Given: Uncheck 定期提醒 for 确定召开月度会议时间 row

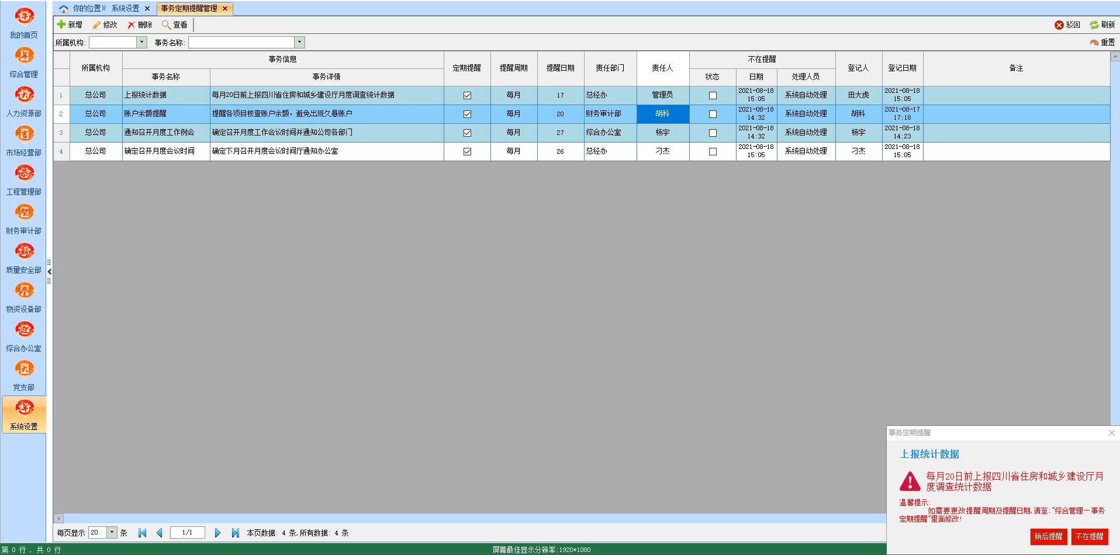Looking at the screenshot, I should [467, 151].
